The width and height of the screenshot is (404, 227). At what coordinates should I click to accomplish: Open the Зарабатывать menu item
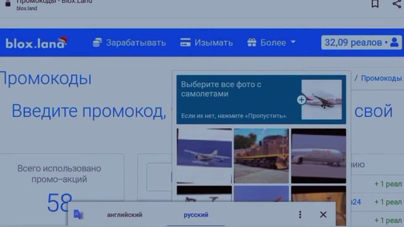pyautogui.click(x=129, y=42)
